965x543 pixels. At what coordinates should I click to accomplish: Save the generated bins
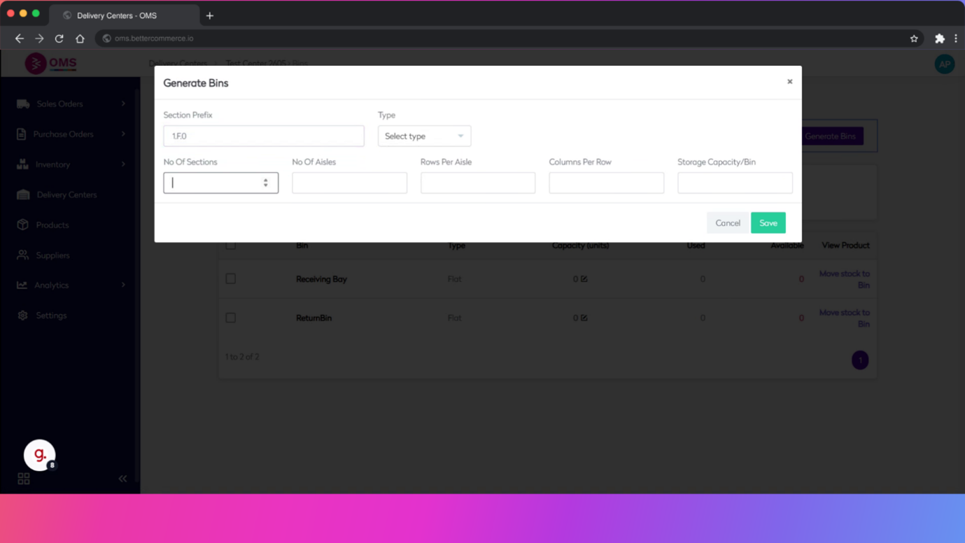tap(768, 223)
